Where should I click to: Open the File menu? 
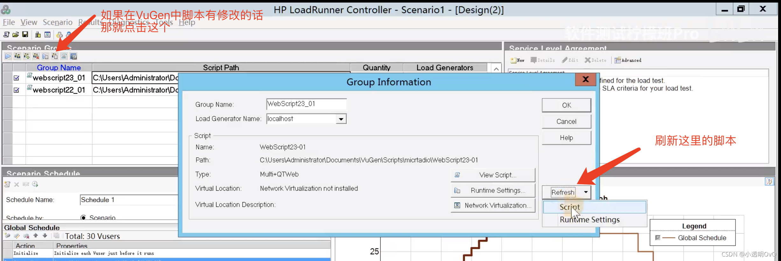pos(9,22)
